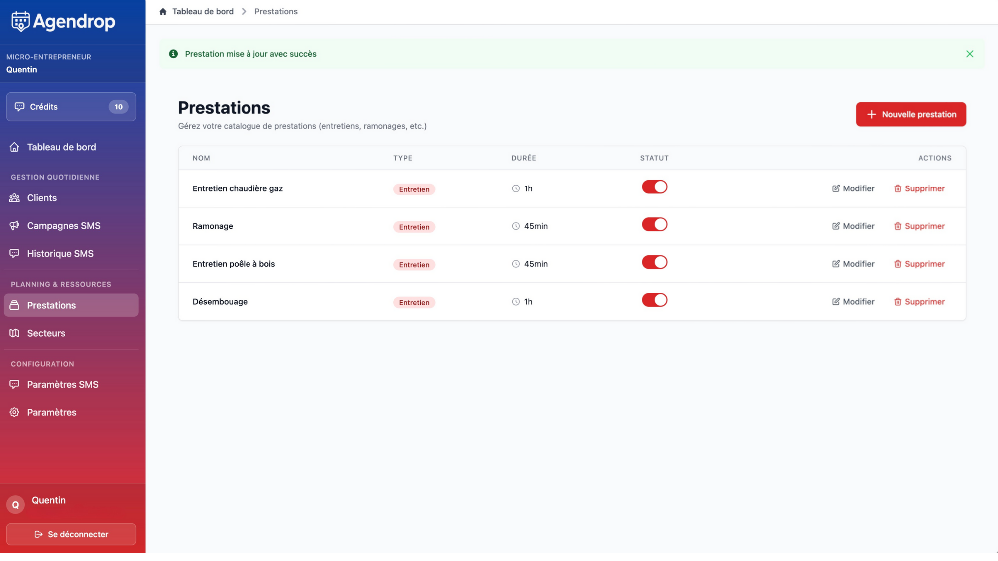Open the Crédits counter panel
The height and width of the screenshot is (561, 998).
71,107
